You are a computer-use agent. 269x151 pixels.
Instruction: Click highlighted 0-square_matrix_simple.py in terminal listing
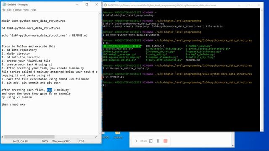pyautogui.click(x=122, y=46)
